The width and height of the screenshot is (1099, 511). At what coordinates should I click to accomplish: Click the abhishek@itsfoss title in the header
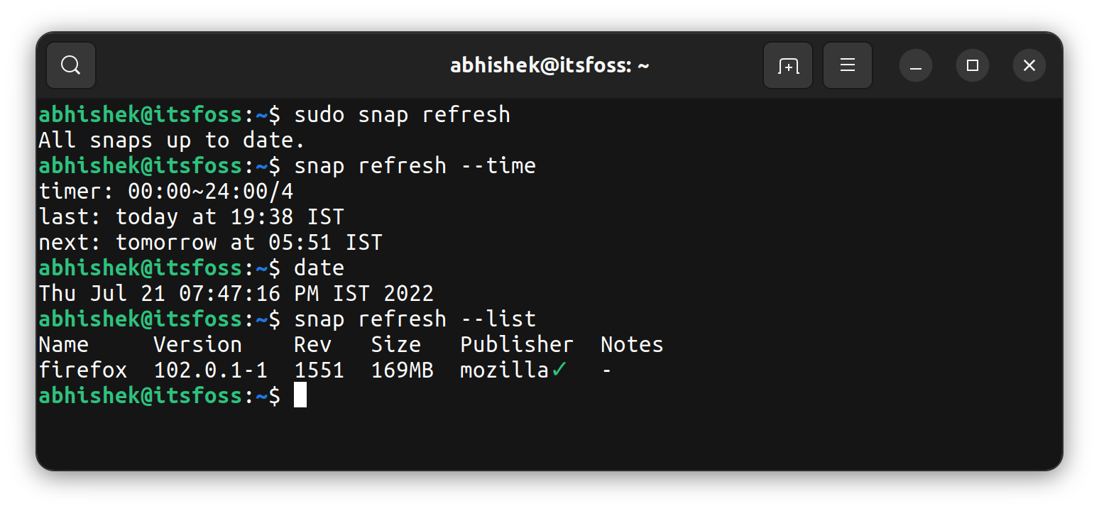(550, 65)
